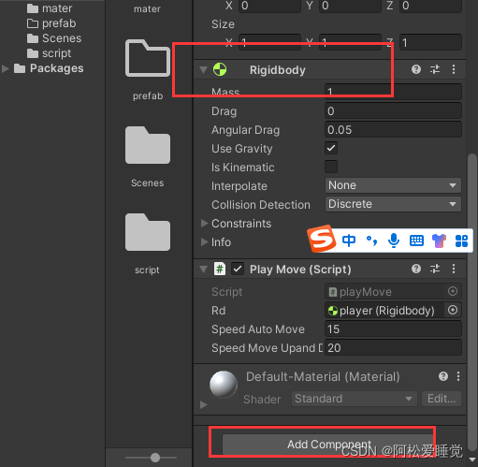Disable the Play Move script checkbox
This screenshot has height=467, width=478.
[238, 269]
